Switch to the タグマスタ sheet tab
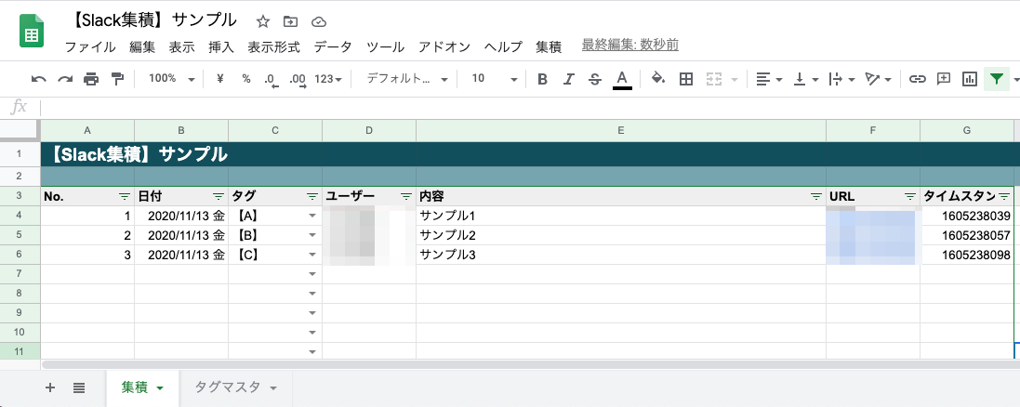1020x407 pixels. (x=237, y=387)
